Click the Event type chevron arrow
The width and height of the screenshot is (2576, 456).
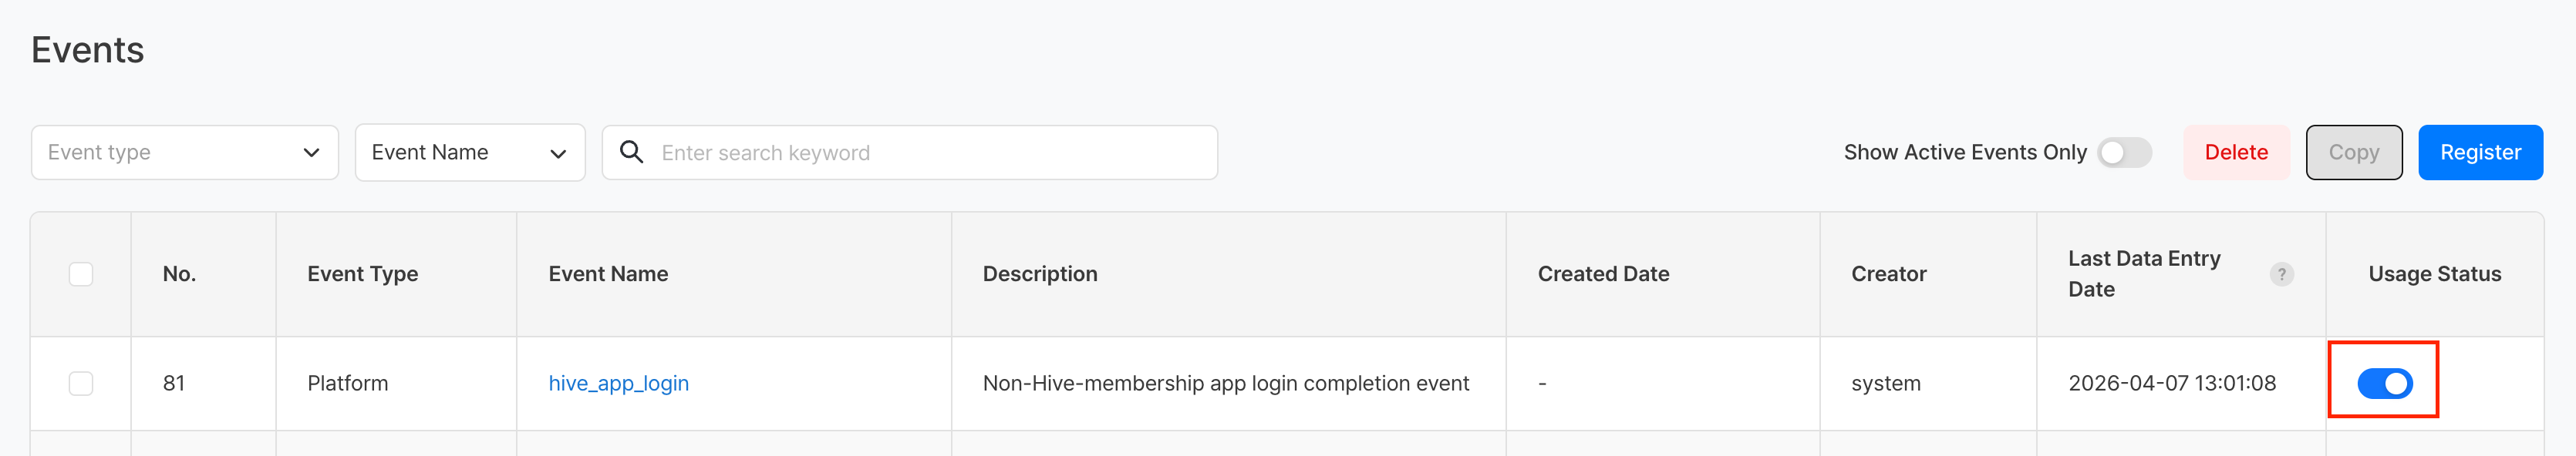[311, 153]
